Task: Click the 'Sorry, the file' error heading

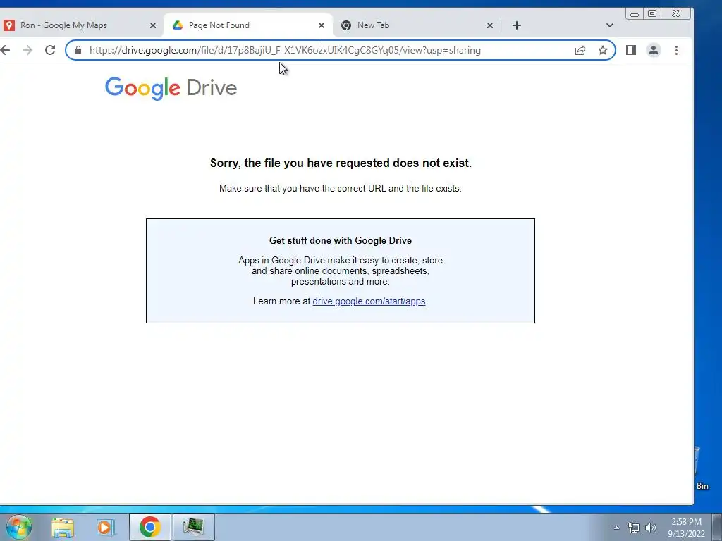Action: pyautogui.click(x=341, y=163)
